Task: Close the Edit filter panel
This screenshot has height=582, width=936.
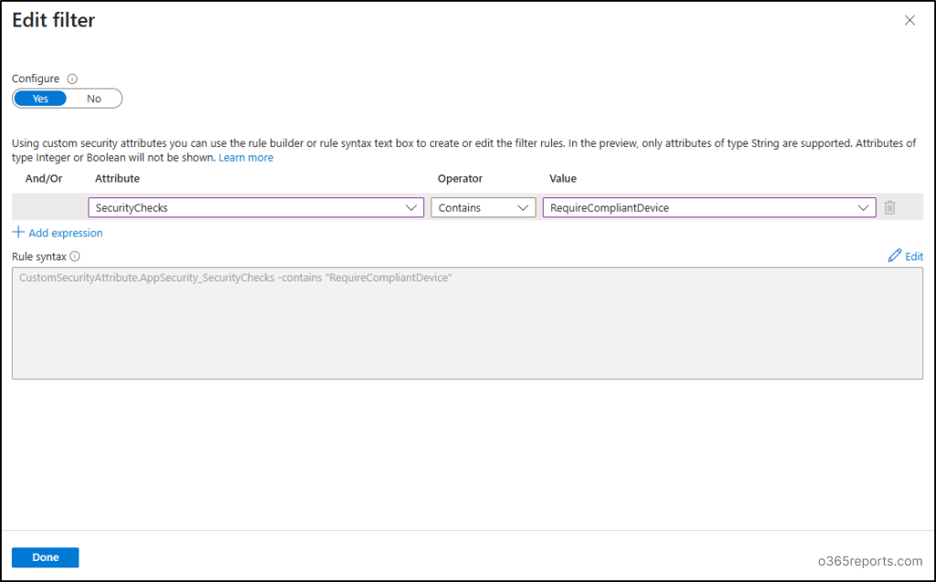Action: point(909,20)
